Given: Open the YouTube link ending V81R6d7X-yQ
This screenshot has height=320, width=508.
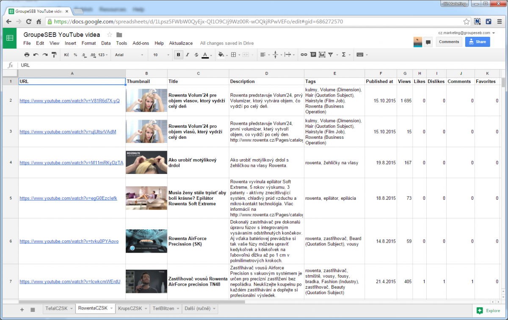Looking at the screenshot, I should point(69,101).
